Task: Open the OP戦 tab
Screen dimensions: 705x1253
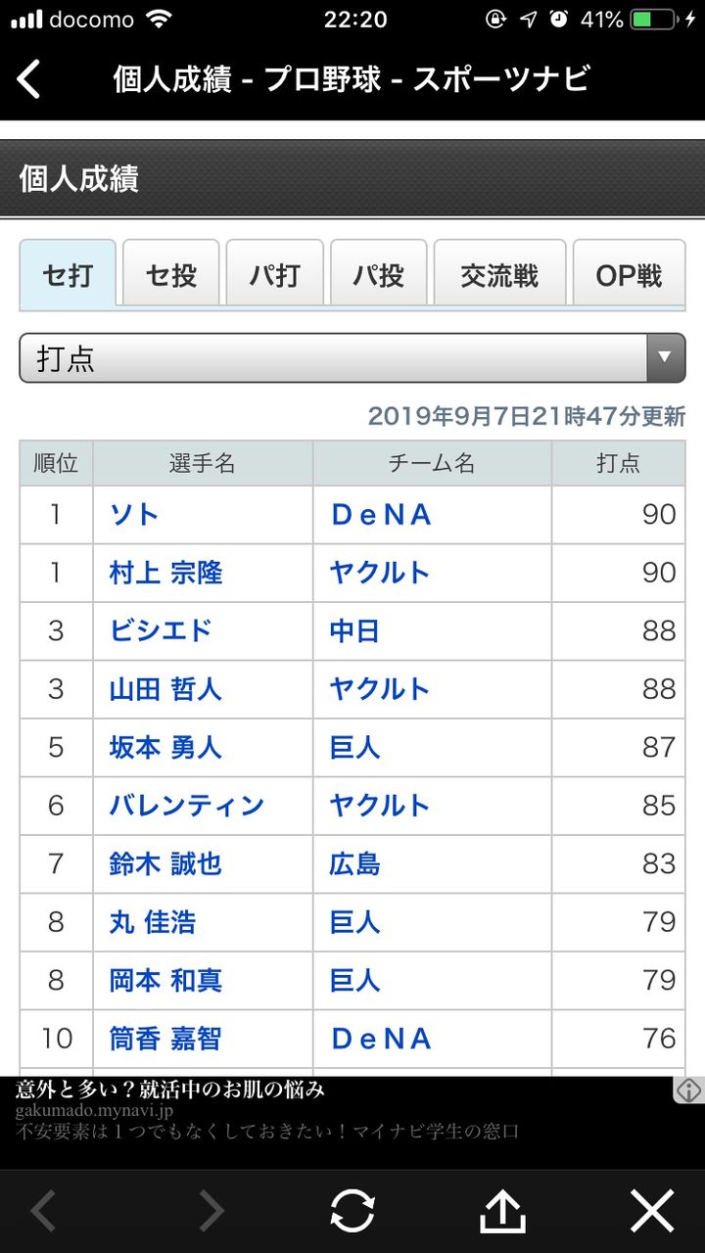Action: click(x=630, y=275)
